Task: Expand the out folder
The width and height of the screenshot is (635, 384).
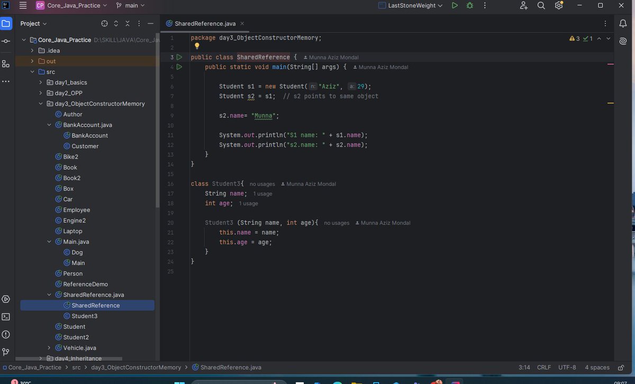Action: click(33, 61)
